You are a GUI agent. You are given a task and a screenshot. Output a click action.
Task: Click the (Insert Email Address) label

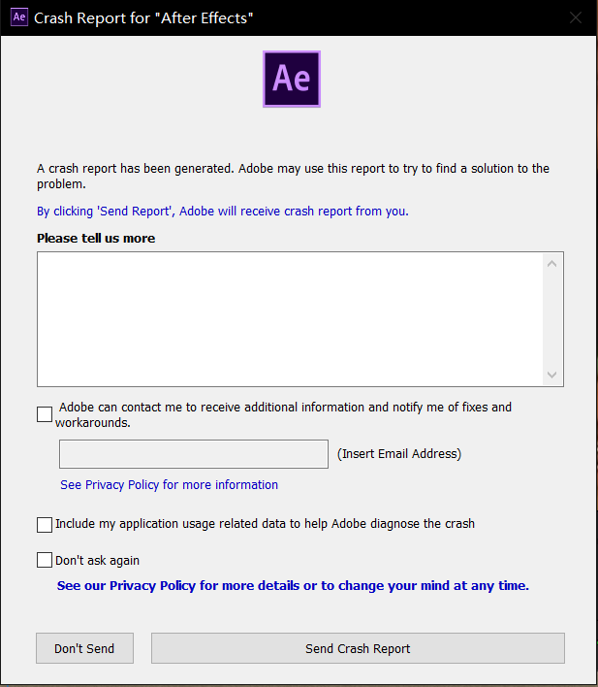[398, 453]
